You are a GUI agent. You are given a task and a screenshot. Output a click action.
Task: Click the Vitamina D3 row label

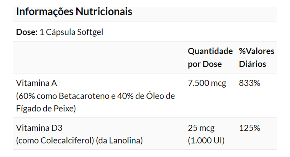(39, 128)
